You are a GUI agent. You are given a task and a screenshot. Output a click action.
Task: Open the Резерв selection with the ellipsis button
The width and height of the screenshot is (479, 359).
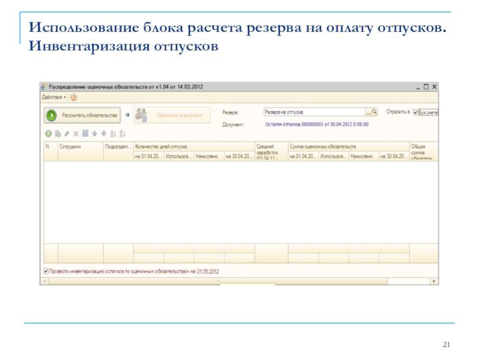[369, 111]
